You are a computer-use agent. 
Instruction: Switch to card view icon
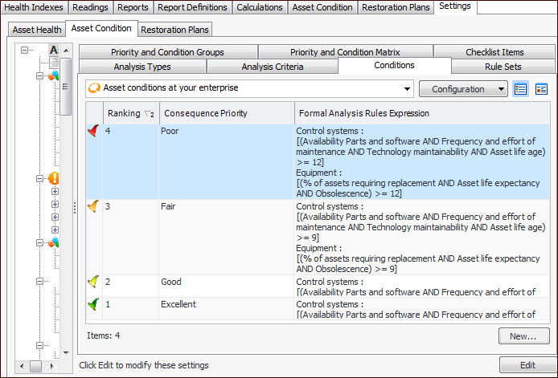coord(541,89)
